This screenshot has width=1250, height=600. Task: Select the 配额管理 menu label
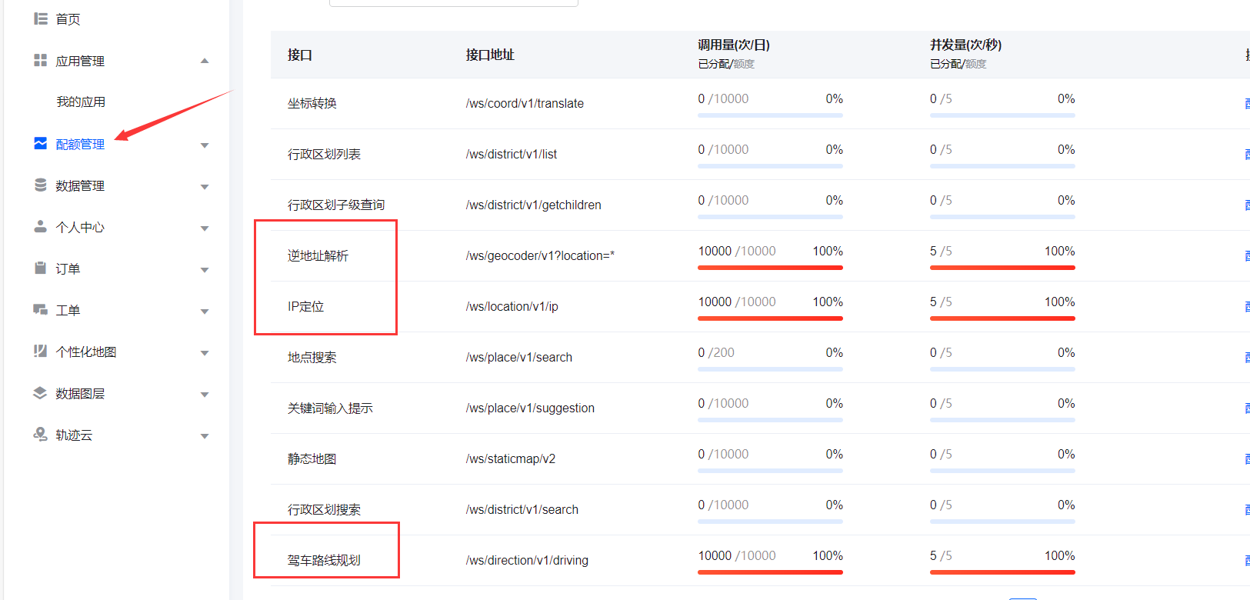(80, 144)
